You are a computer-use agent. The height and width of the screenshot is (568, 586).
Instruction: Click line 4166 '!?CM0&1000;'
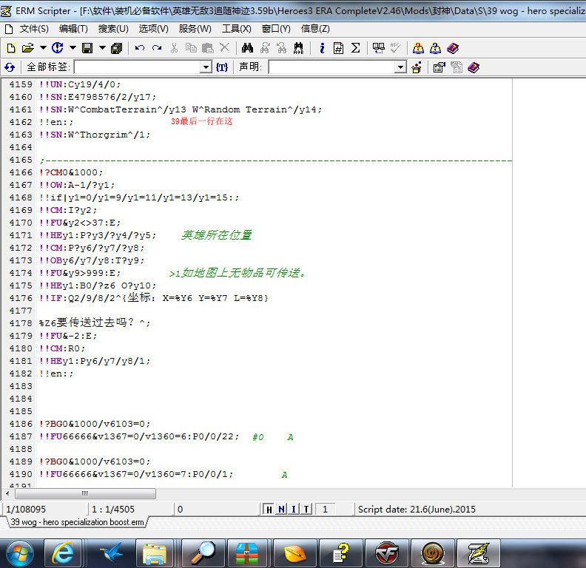pyautogui.click(x=70, y=172)
